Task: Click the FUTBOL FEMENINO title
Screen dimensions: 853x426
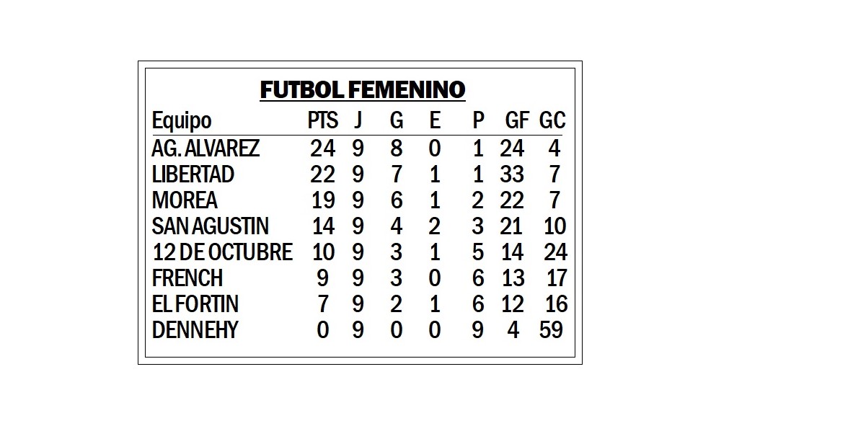Action: 362,90
